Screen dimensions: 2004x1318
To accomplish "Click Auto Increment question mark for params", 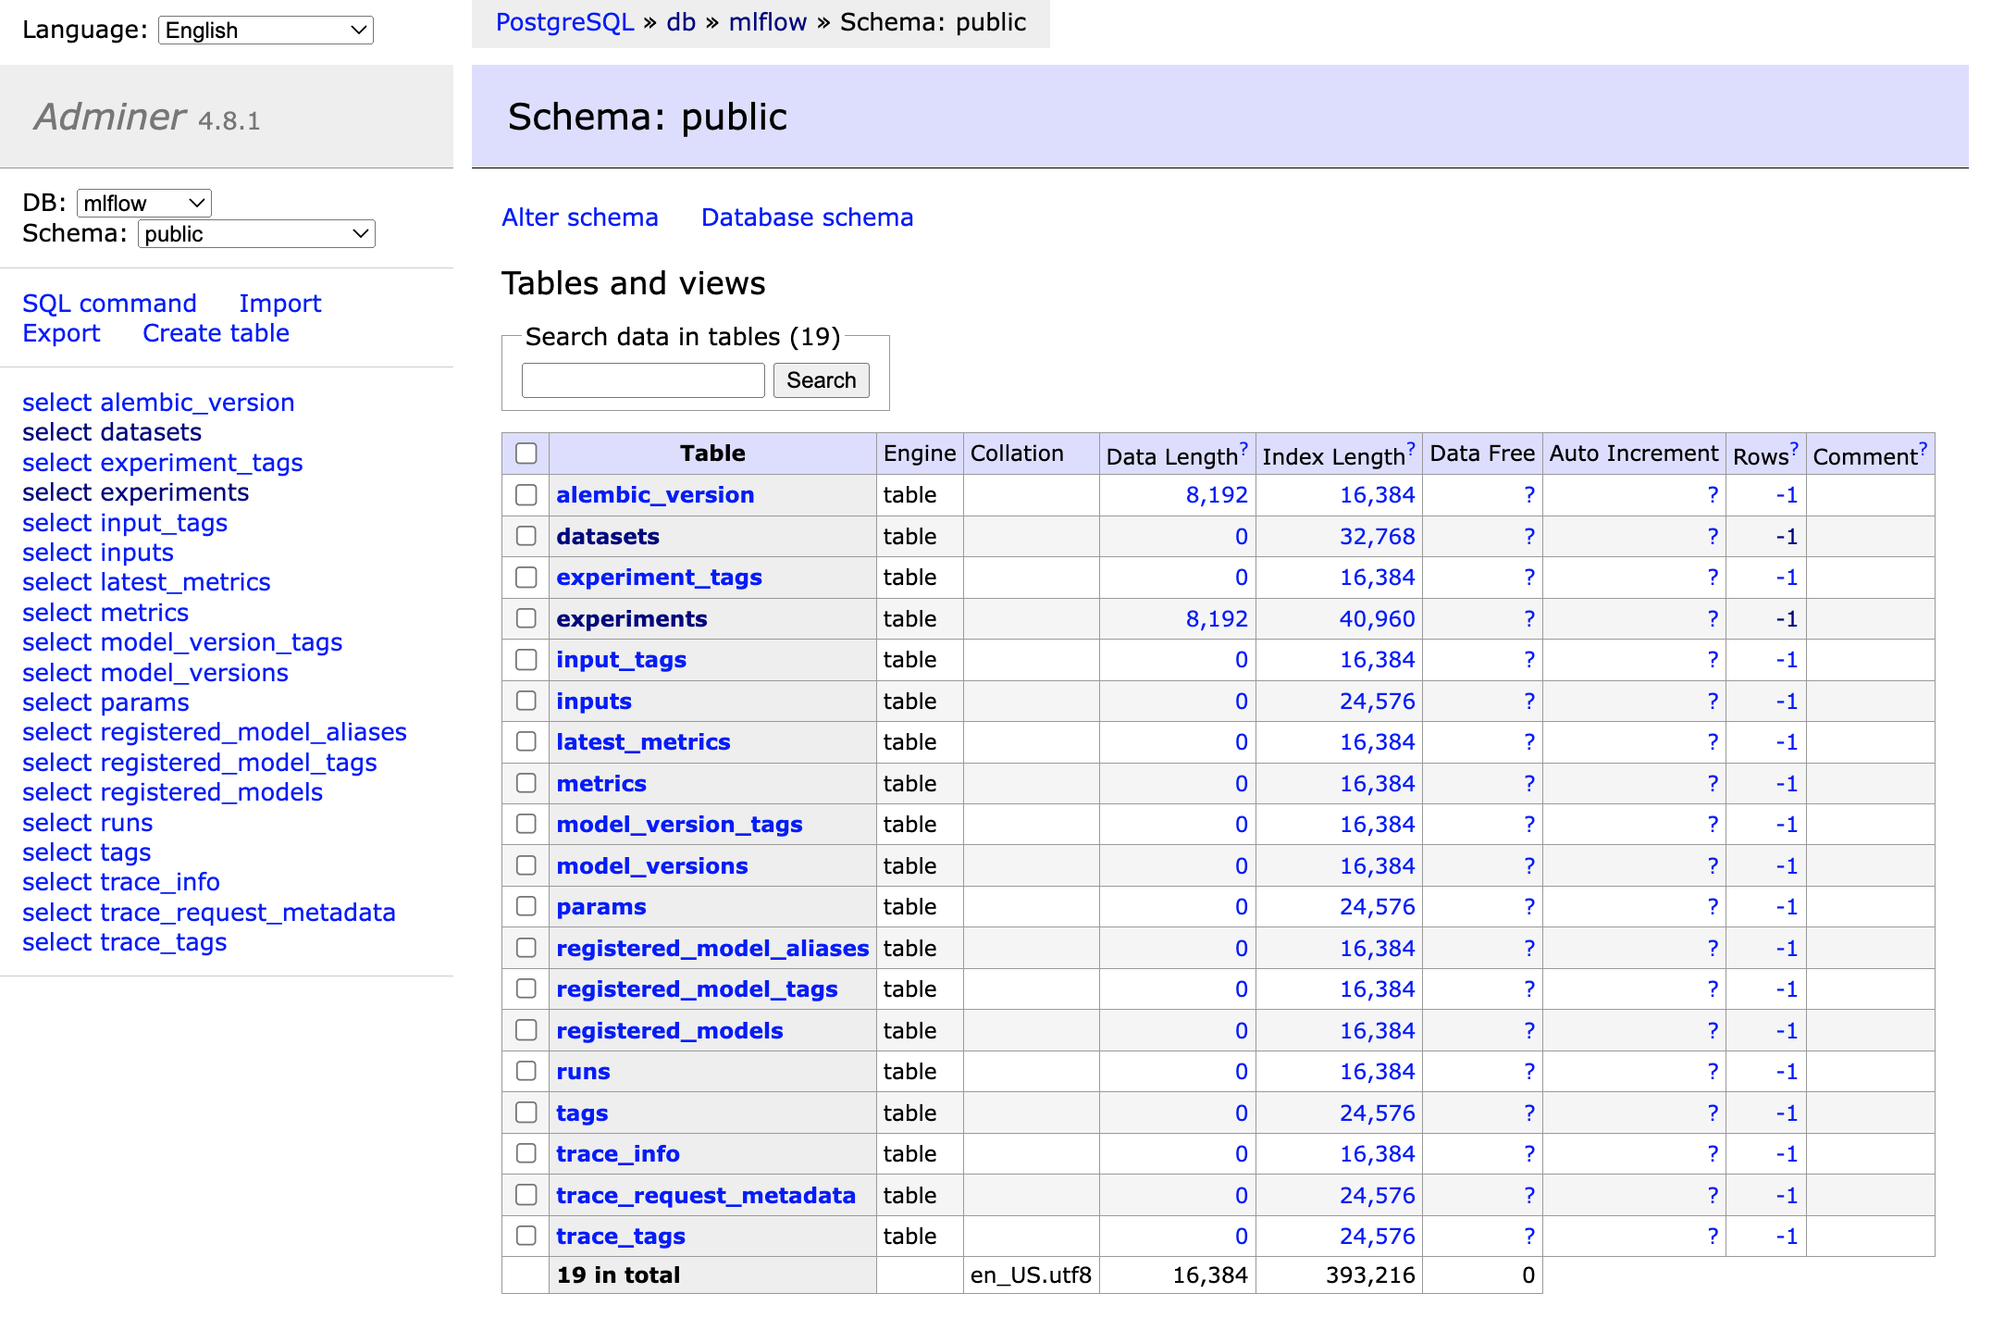I will coord(1713,907).
